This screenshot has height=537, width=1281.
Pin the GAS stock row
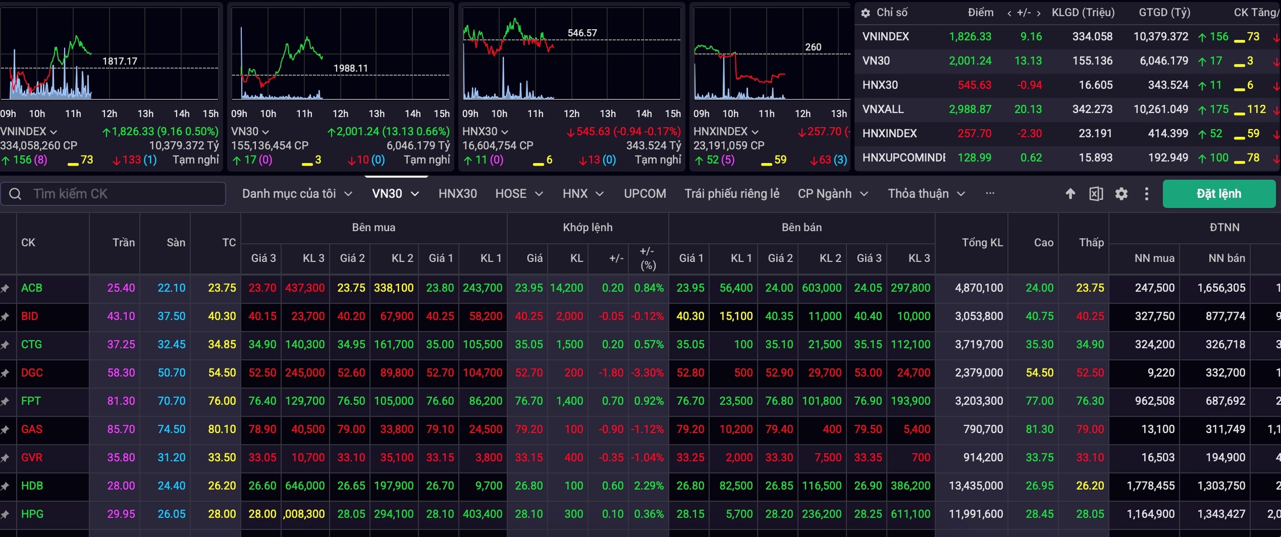point(5,429)
